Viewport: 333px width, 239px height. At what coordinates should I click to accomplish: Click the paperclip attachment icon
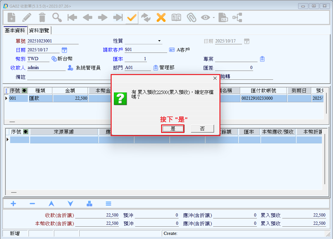(x=191, y=18)
